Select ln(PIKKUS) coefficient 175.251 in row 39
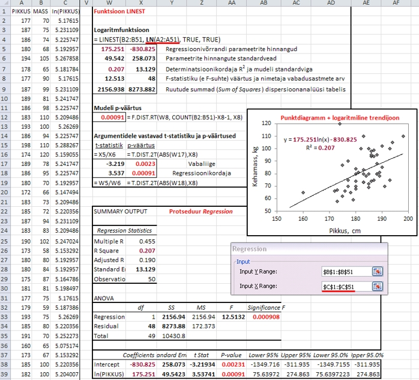Screen dimensions: 419x380 [141, 374]
